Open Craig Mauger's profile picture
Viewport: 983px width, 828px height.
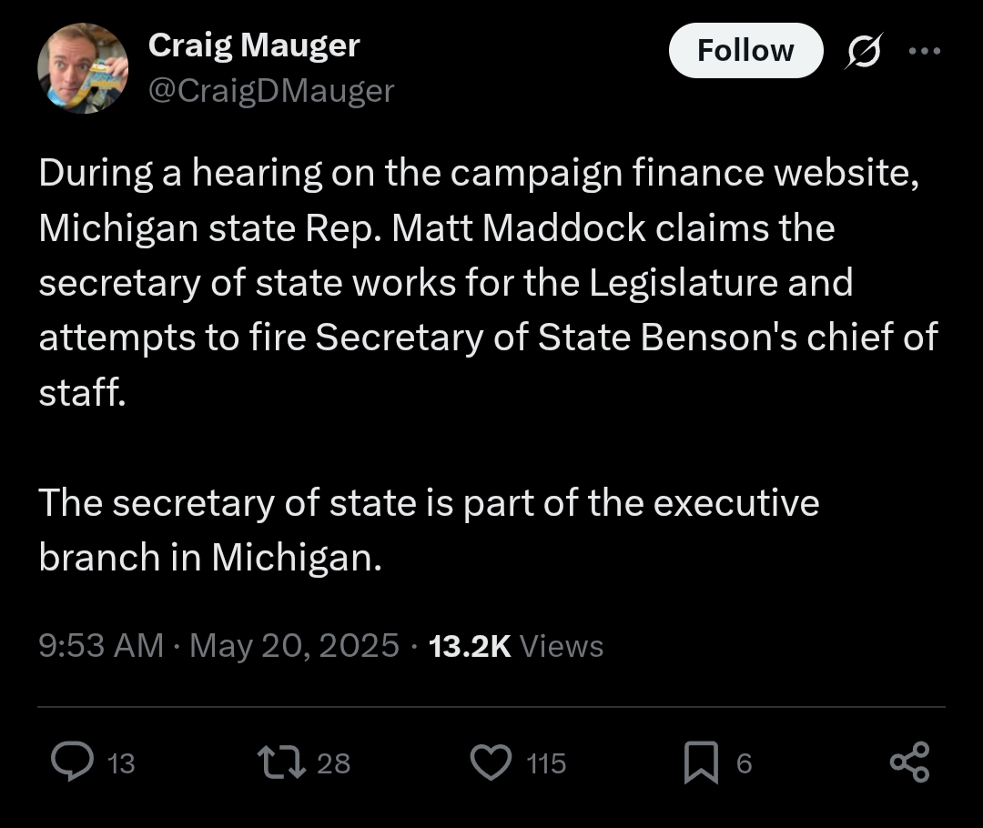83,68
